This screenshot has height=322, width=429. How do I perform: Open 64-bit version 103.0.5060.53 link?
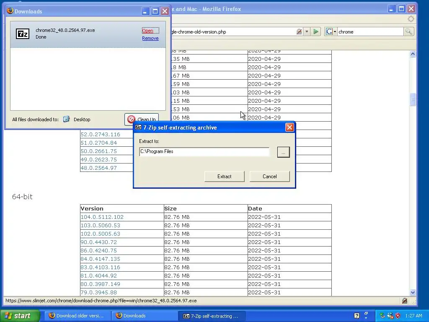[100, 225]
